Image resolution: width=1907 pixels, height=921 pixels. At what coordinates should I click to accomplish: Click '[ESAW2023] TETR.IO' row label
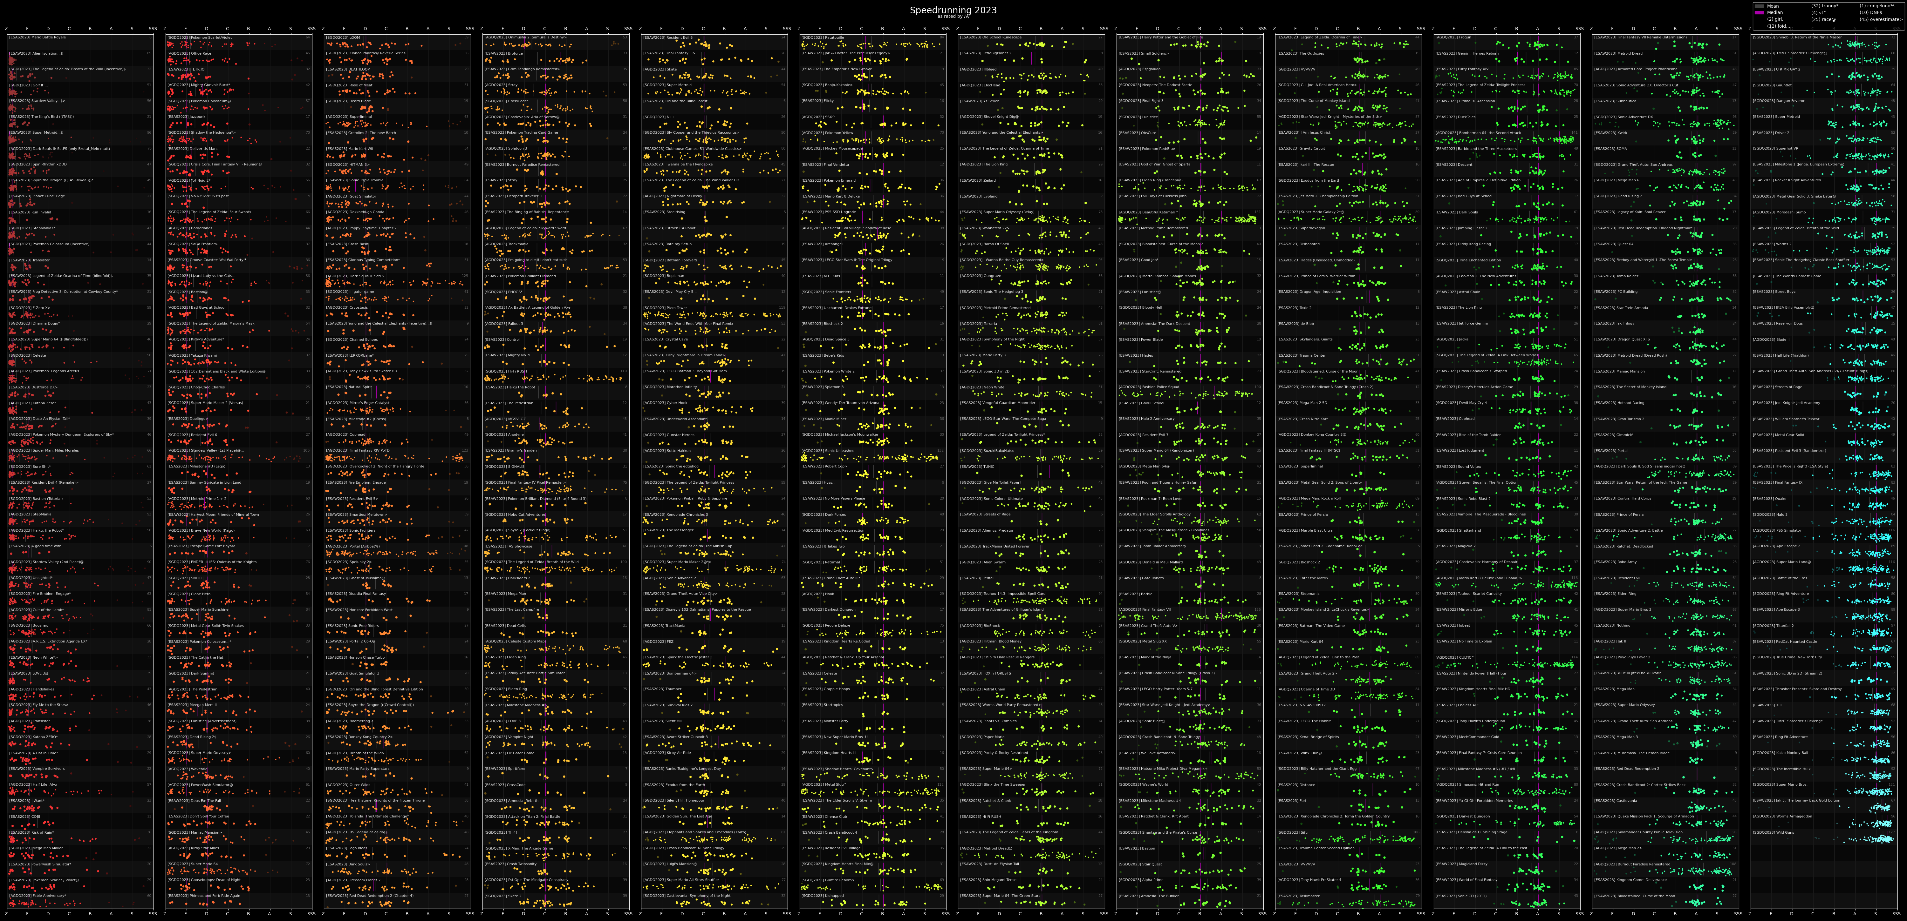click(x=186, y=69)
